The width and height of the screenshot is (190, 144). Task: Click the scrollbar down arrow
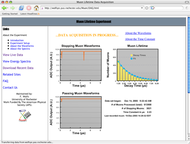click(189, 139)
